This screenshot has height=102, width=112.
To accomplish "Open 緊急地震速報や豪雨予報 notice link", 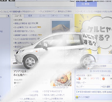I will click(x=96, y=92).
